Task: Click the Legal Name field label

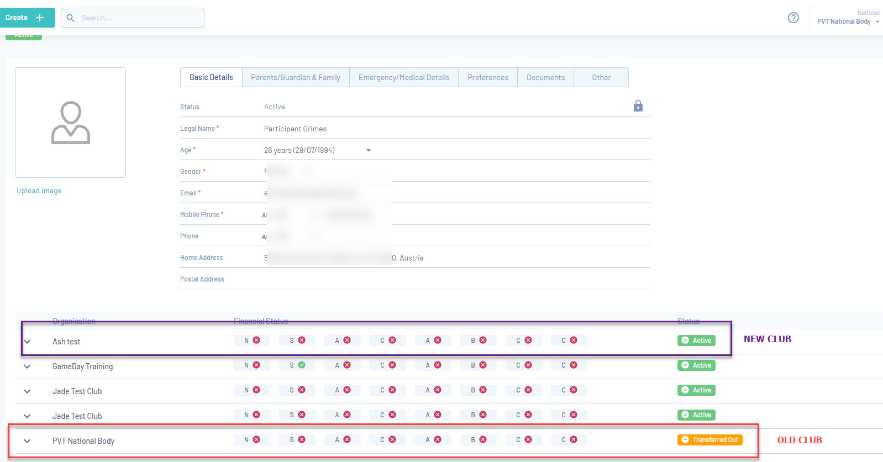Action: pyautogui.click(x=199, y=129)
